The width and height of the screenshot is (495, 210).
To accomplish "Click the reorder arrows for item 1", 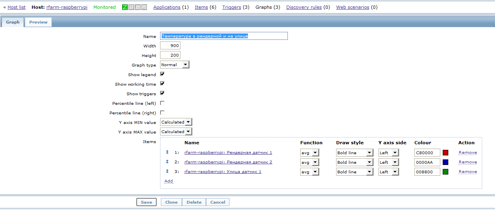I will click(x=167, y=152).
